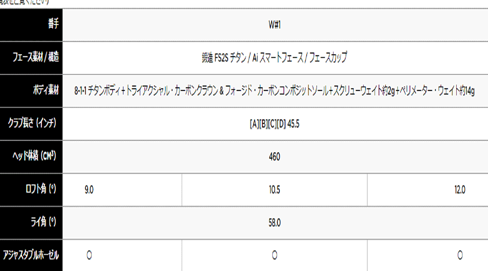The width and height of the screenshot is (488, 271).
Task: Click the 10.5 loft angle cell
Action: click(x=274, y=189)
